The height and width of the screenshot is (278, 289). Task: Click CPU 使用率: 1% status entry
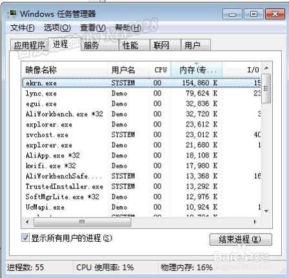(x=105, y=268)
